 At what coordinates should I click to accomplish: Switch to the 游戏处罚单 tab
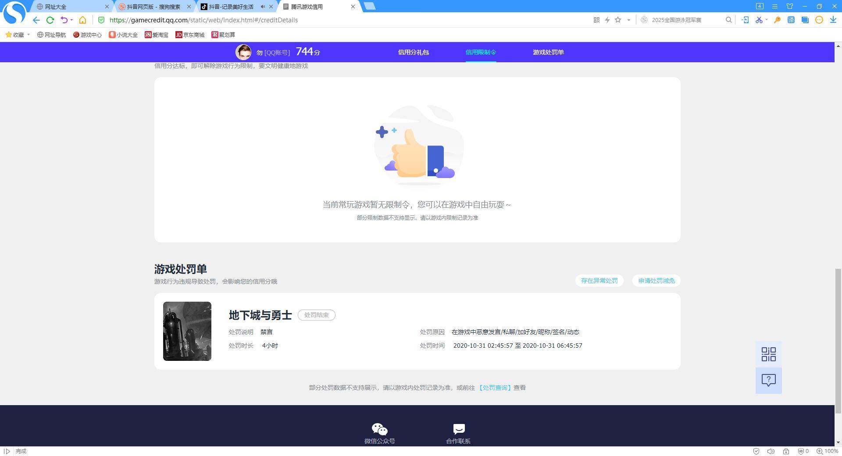(x=548, y=52)
